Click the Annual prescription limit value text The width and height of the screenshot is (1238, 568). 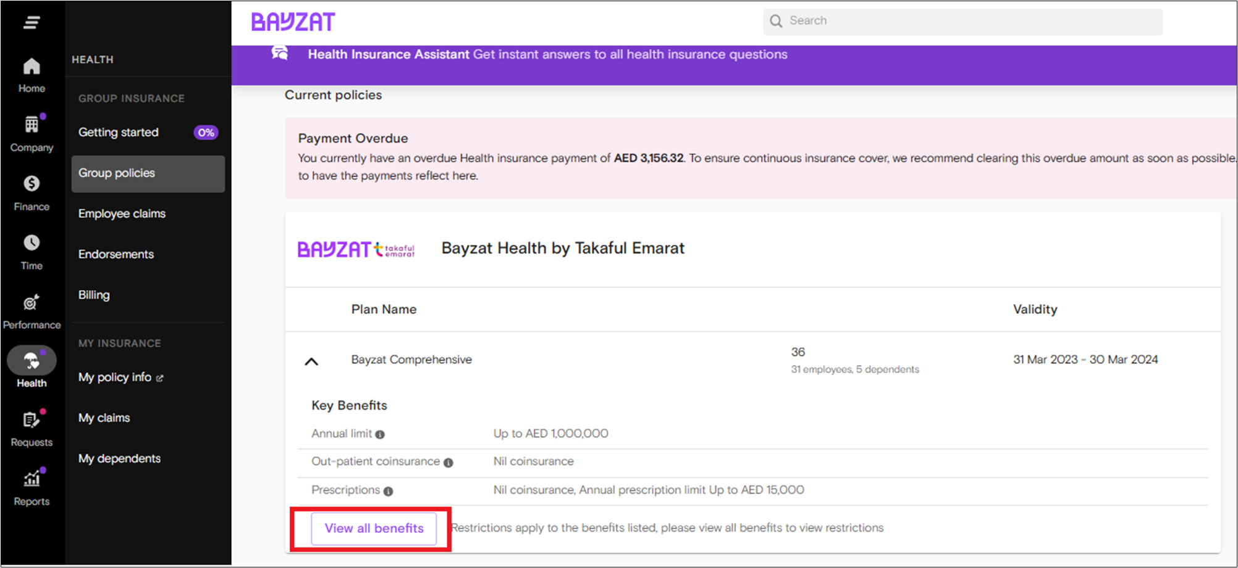[x=691, y=490]
